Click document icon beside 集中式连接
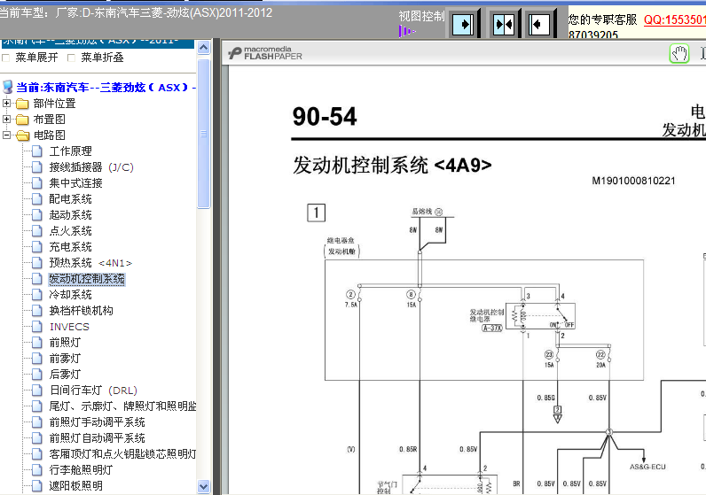This screenshot has width=706, height=495. 37,183
